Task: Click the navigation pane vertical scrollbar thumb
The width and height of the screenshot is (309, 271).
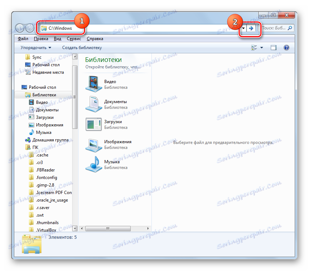Action: click(x=75, y=97)
